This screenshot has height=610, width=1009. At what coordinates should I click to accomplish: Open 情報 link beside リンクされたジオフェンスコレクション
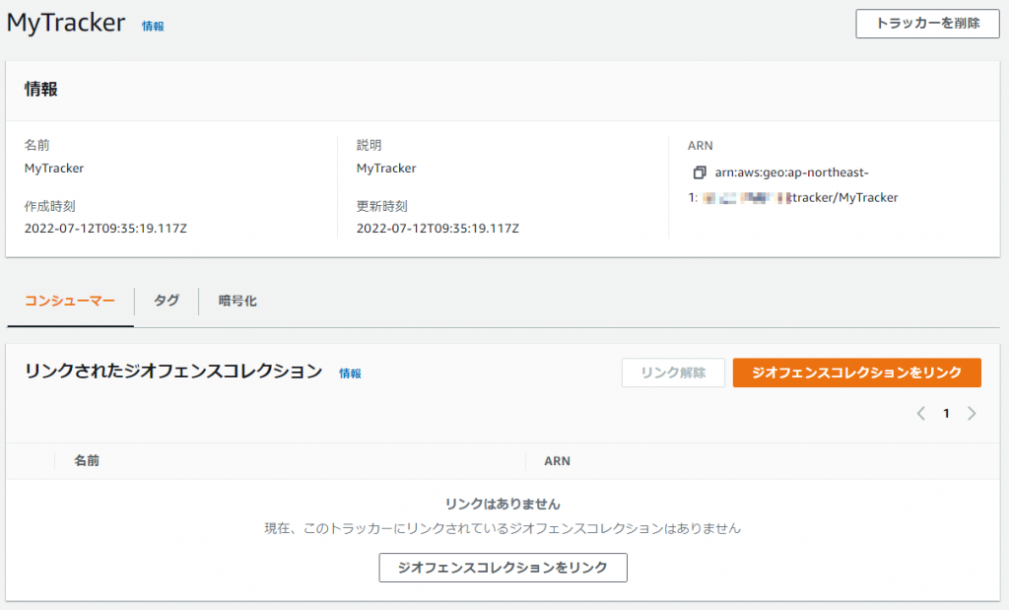click(x=350, y=373)
